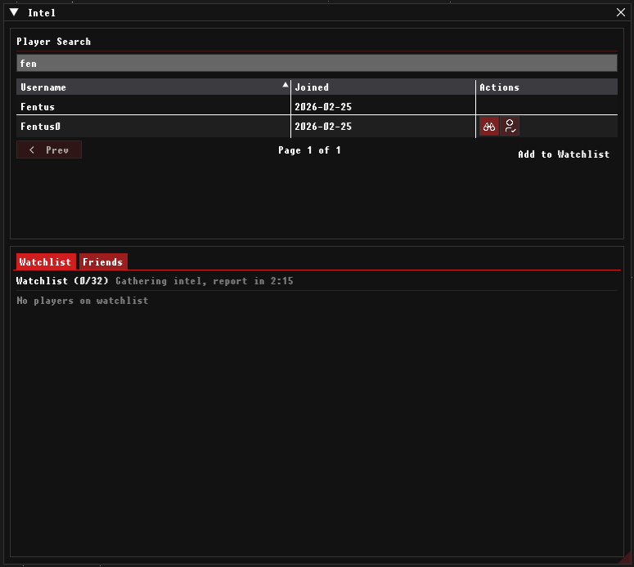Image resolution: width=634 pixels, height=567 pixels.
Task: Click the 'Page 1 of 1' text
Action: [x=309, y=150]
